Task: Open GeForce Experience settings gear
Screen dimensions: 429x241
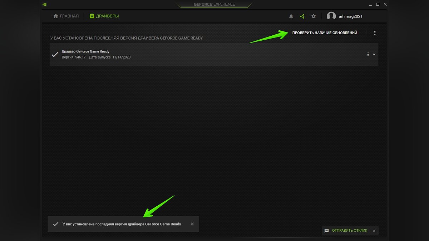Action: pyautogui.click(x=314, y=16)
